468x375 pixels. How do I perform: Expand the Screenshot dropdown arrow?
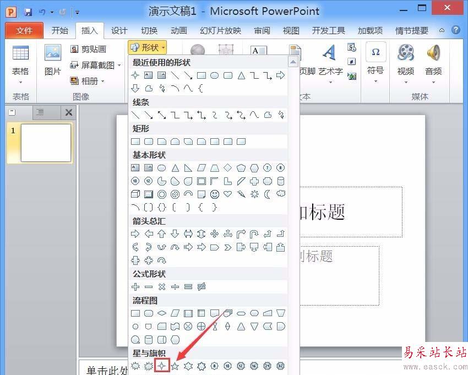119,65
